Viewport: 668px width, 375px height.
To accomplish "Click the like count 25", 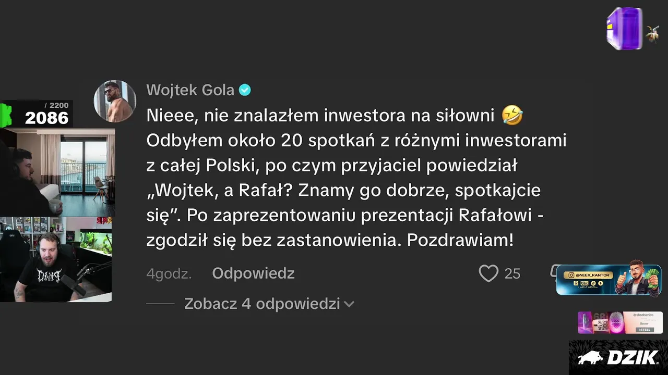I will pos(512,273).
